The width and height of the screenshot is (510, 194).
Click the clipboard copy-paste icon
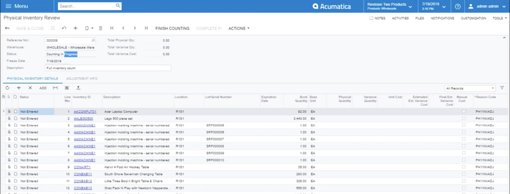click(87, 28)
